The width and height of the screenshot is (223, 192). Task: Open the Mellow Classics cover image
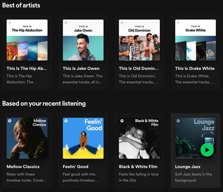(27, 138)
